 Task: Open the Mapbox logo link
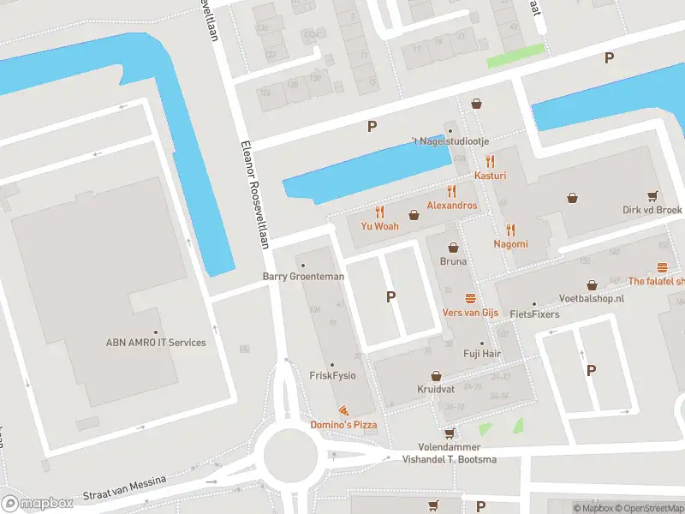click(37, 504)
